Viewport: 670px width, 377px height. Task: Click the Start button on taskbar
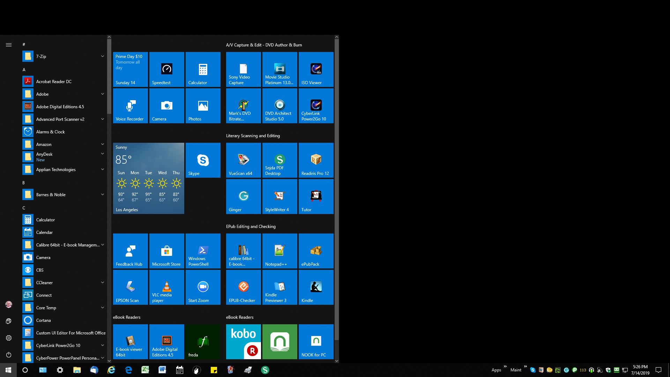coord(8,370)
